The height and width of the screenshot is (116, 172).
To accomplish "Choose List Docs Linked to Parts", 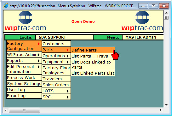I will click(93, 64).
